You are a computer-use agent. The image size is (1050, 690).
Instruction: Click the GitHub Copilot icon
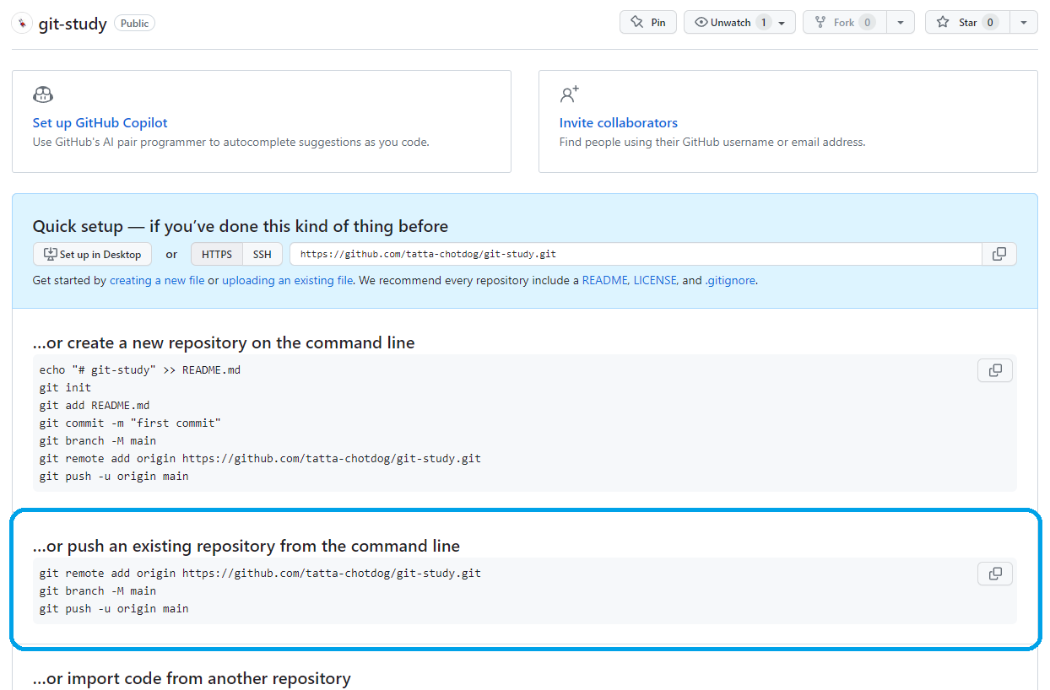pyautogui.click(x=43, y=94)
